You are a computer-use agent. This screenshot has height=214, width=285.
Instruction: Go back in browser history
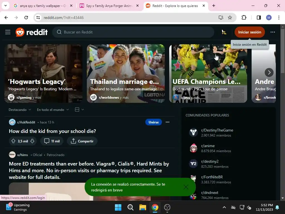[6, 18]
